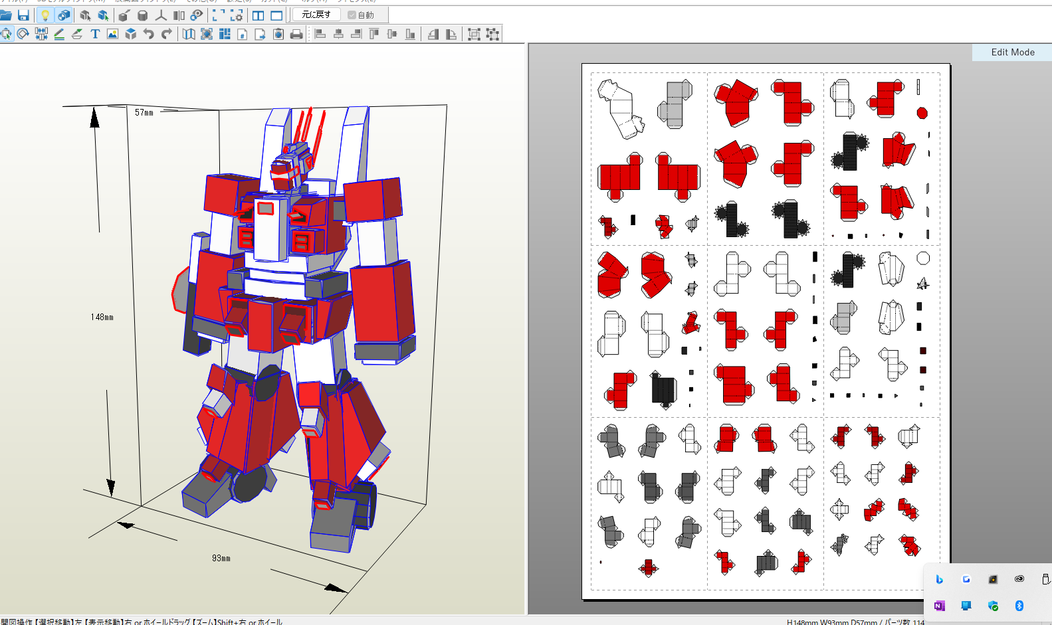Align selected parts to horizontal center

(x=338, y=34)
